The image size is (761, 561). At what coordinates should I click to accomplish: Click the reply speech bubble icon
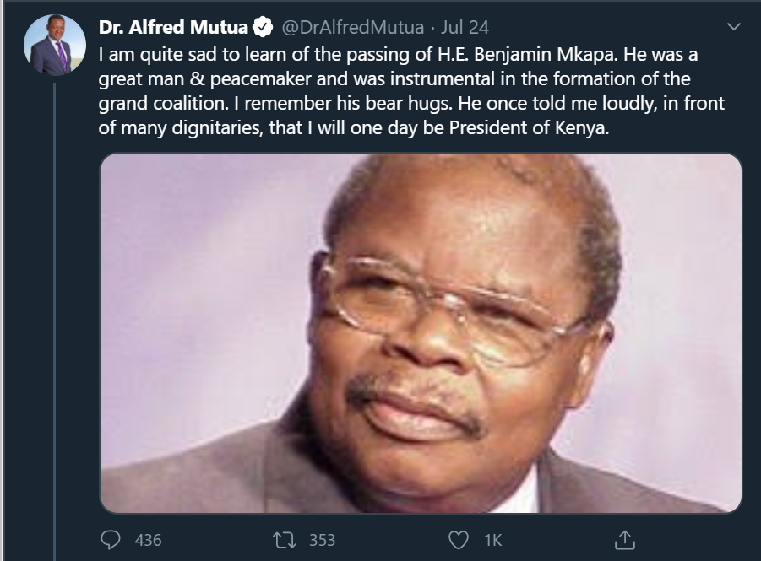pos(111,539)
